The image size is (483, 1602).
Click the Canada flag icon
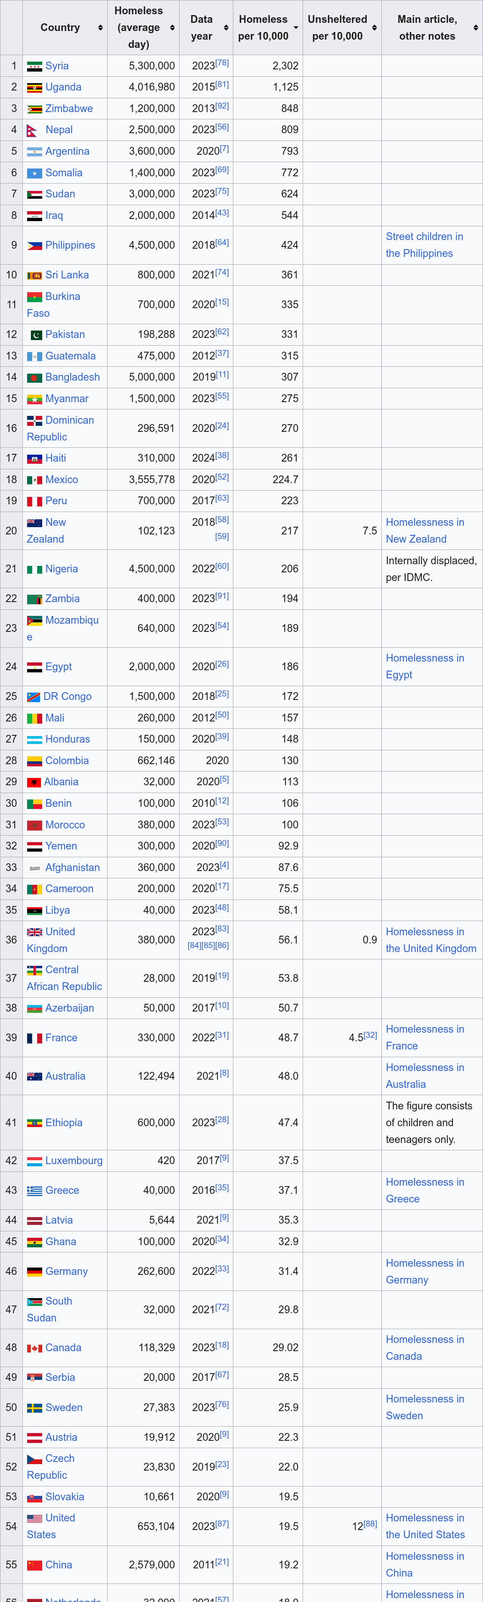[34, 1348]
